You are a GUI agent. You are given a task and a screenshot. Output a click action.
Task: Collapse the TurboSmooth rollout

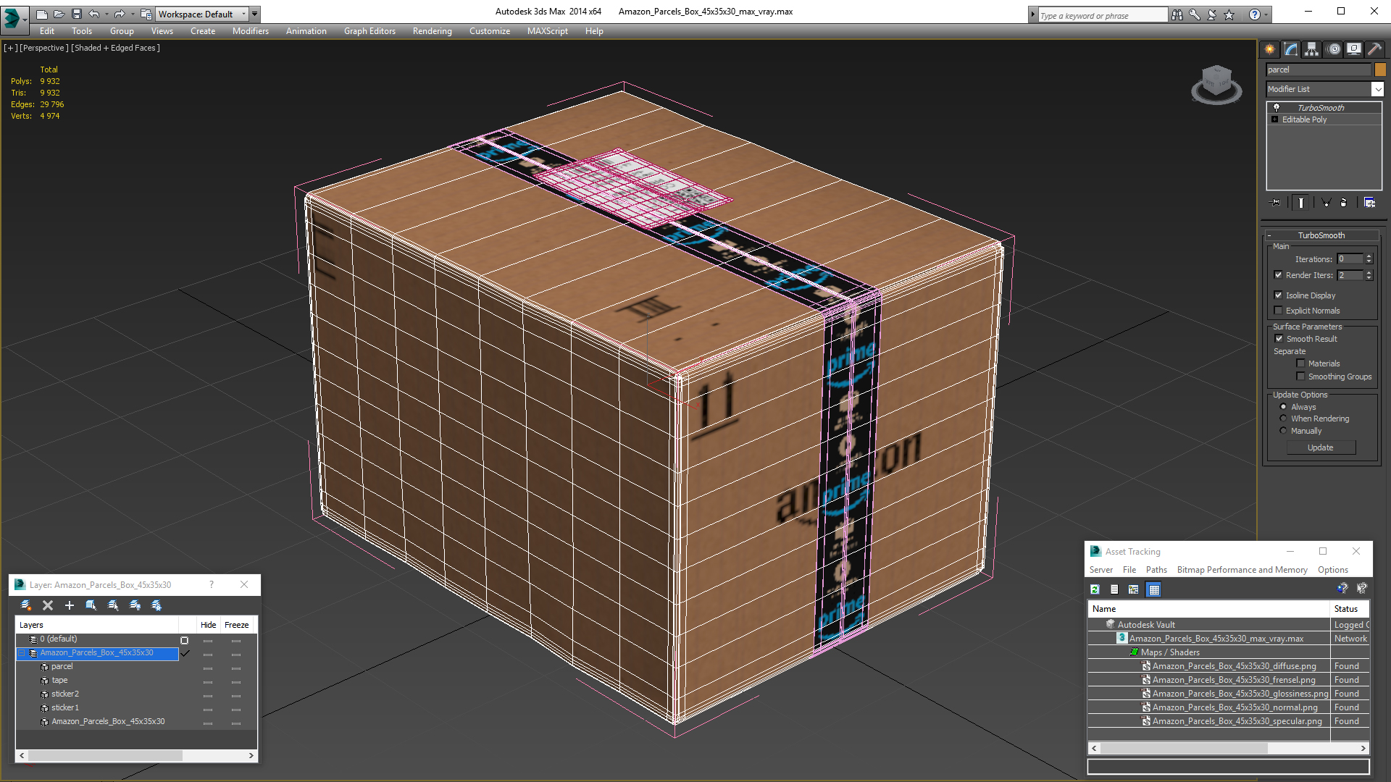(1269, 235)
